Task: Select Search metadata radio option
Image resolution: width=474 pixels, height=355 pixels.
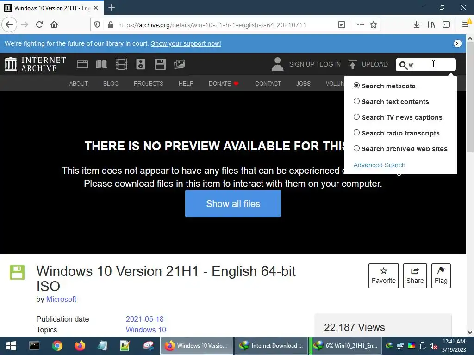Action: coord(357,86)
